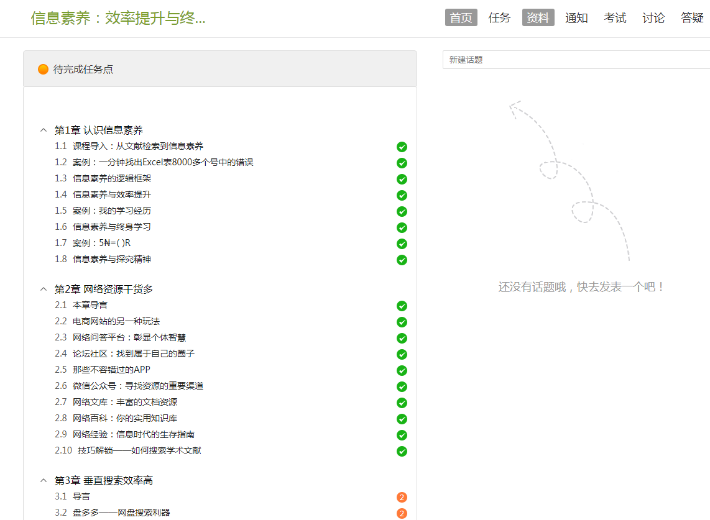Collapse the 第3章 垂直搜索效率高 chapter
Screen dimensions: 710x520
(44, 481)
